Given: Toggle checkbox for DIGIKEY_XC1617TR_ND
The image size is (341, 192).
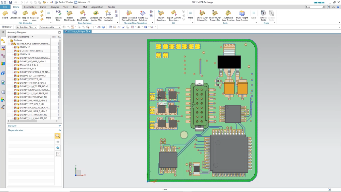Looking at the screenshot, I should coord(15,79).
